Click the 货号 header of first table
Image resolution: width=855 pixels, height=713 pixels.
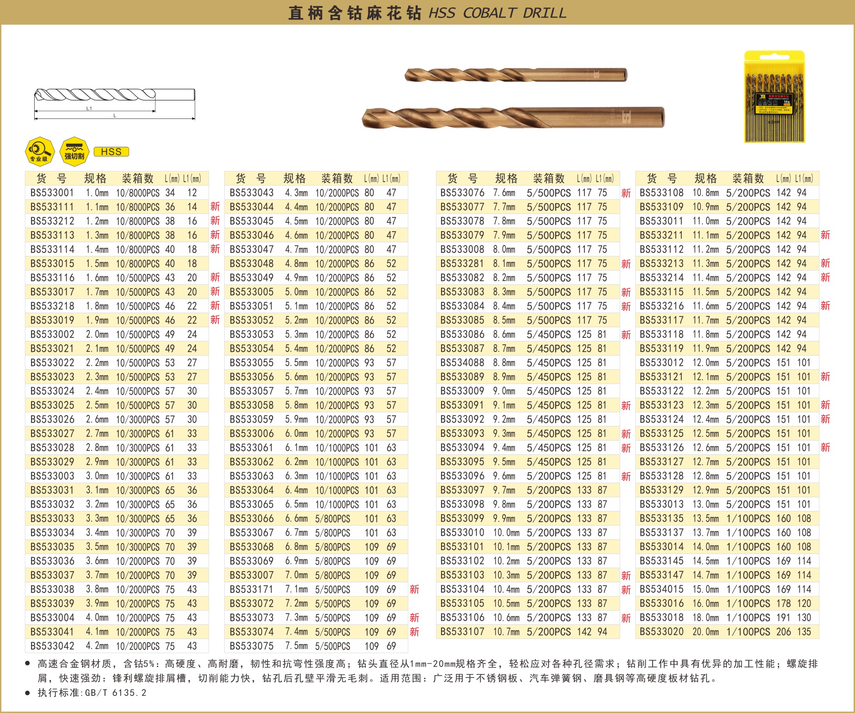(51, 178)
